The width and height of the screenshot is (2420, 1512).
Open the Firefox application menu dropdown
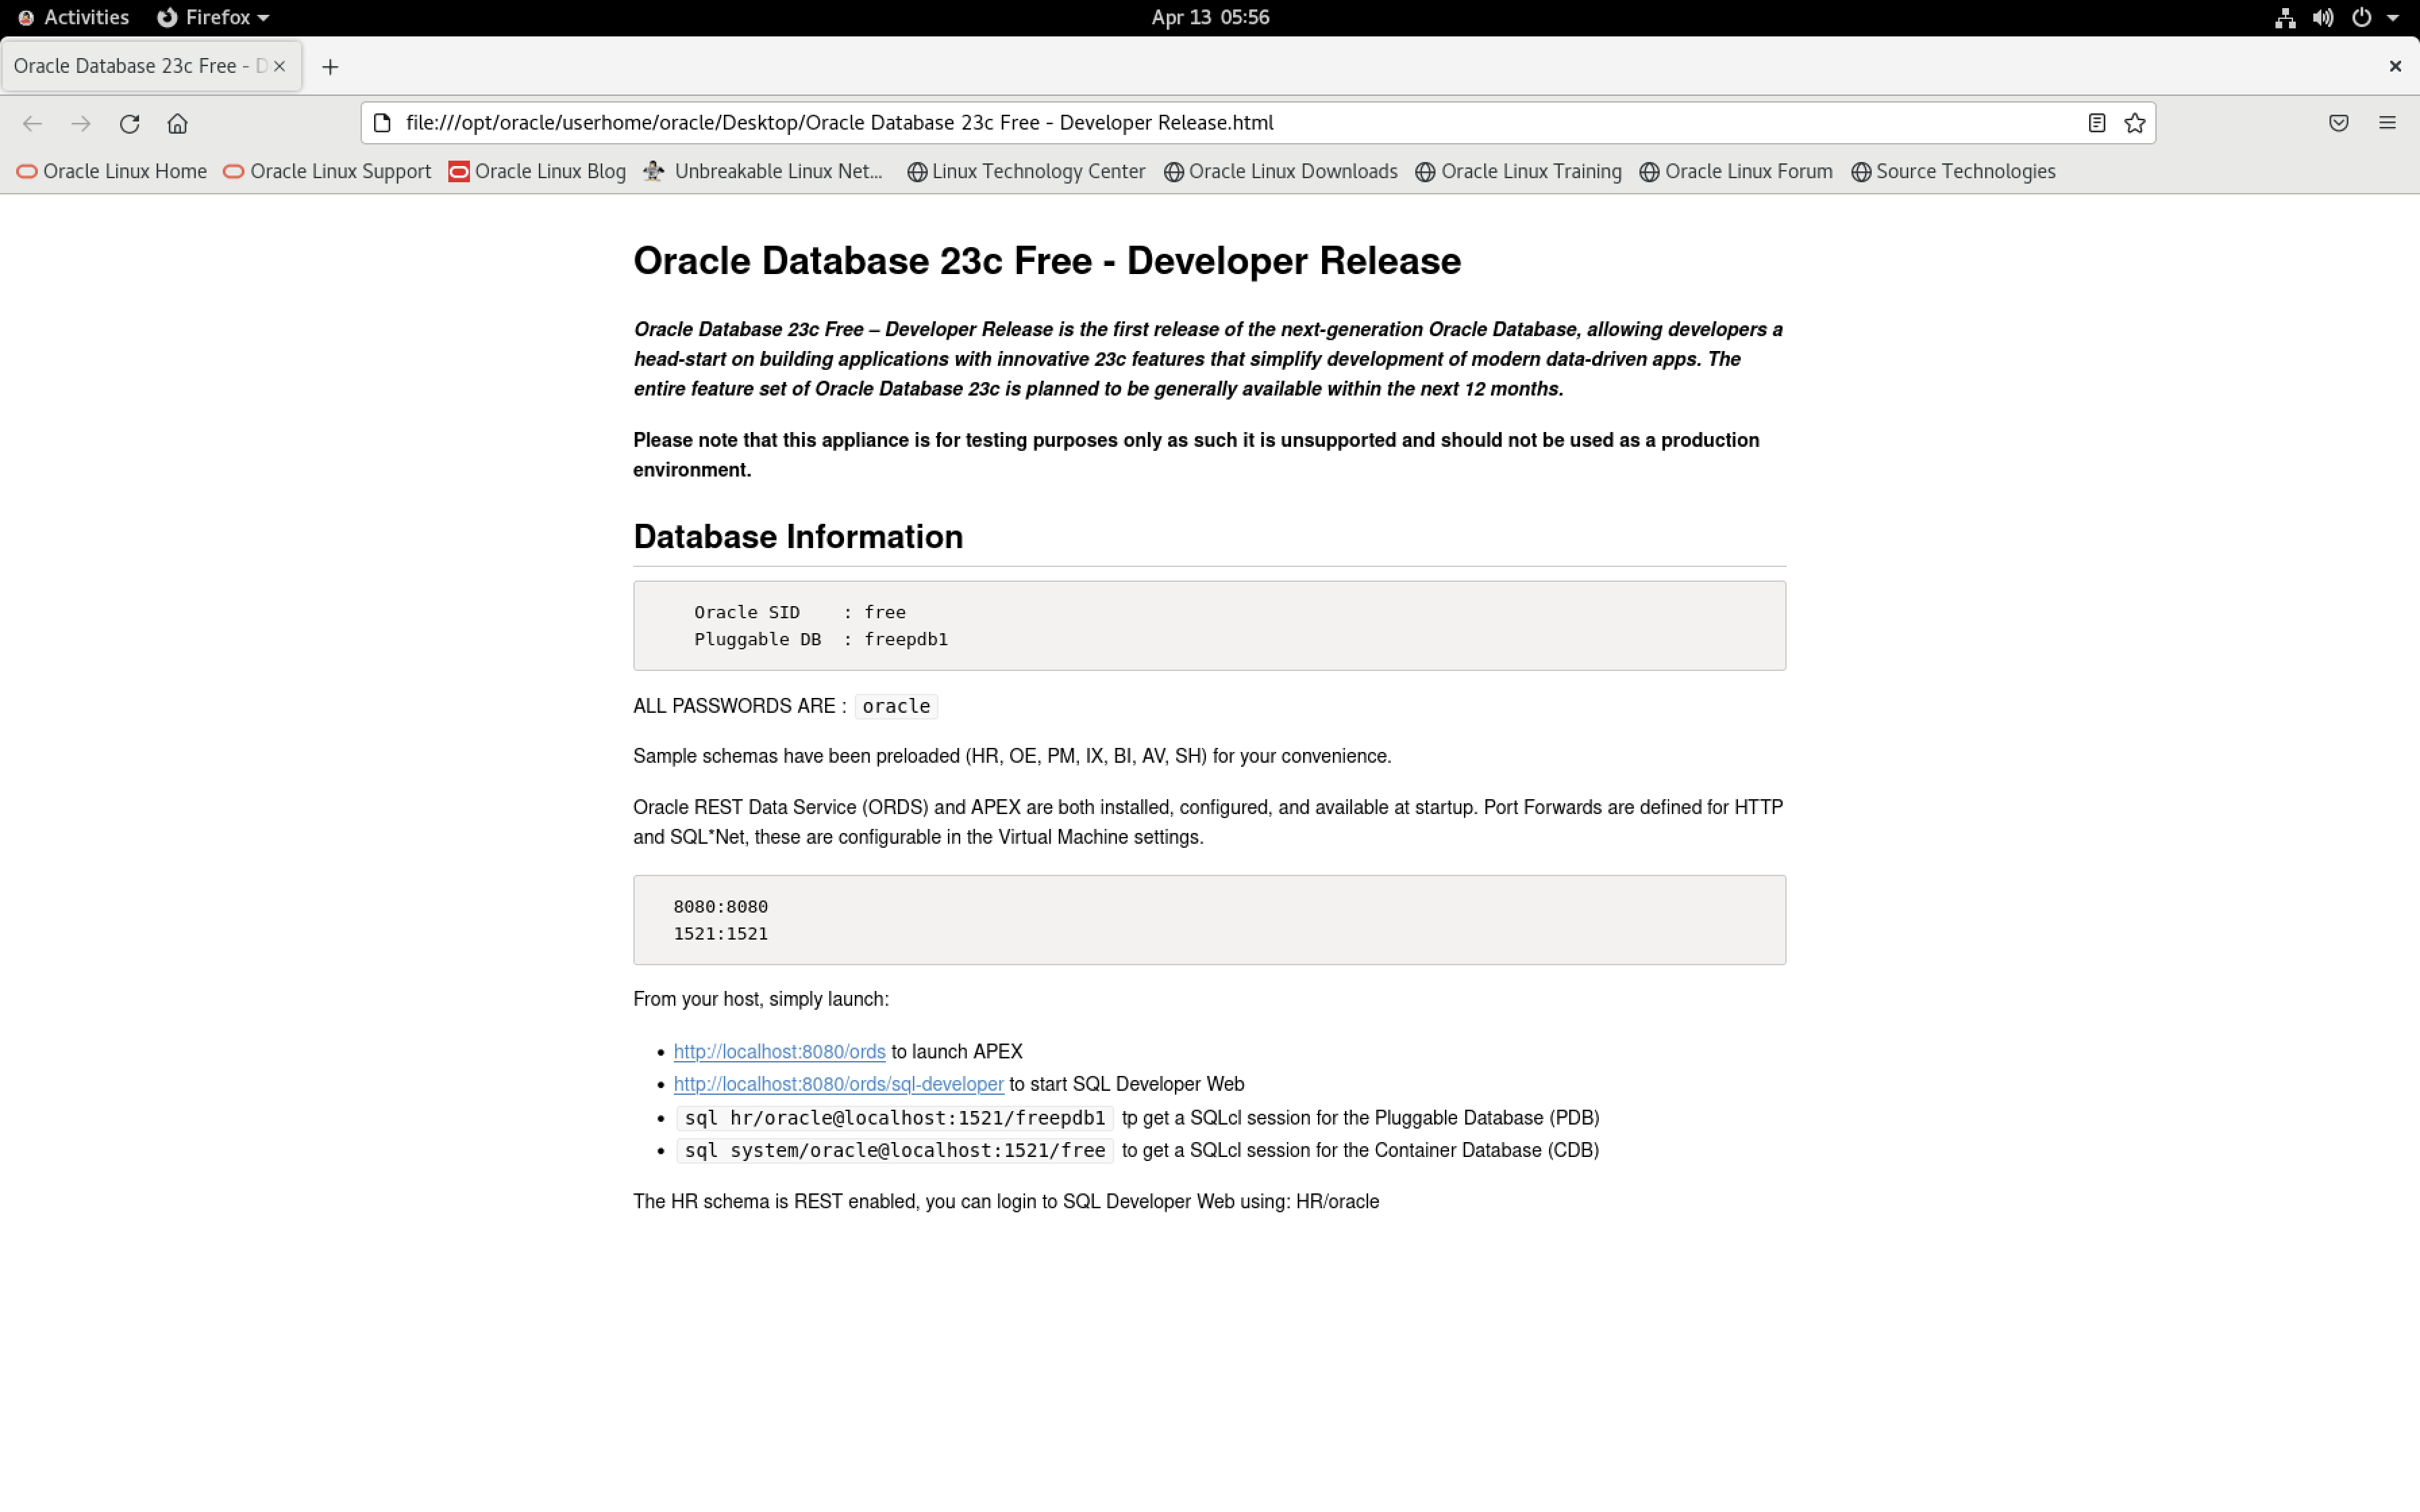[213, 17]
